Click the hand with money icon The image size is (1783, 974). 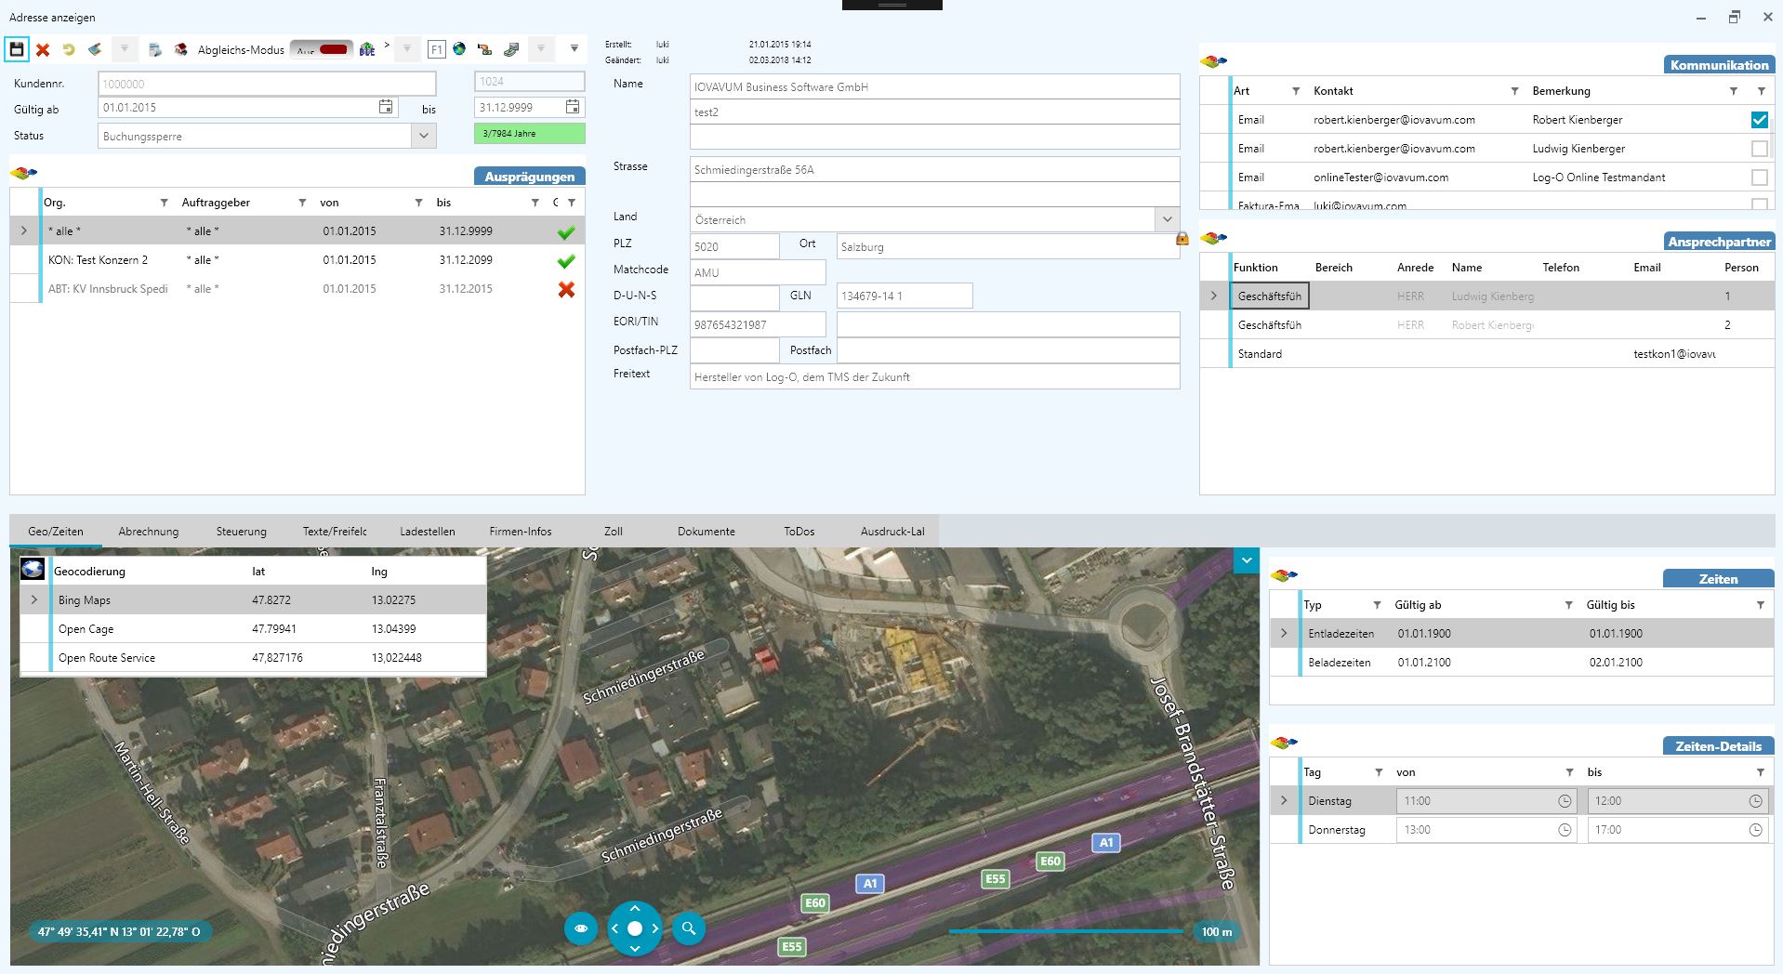pos(484,49)
